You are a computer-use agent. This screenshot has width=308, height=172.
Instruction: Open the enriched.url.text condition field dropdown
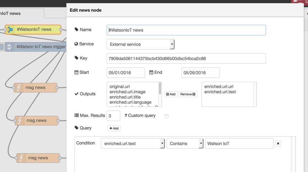click(133, 143)
